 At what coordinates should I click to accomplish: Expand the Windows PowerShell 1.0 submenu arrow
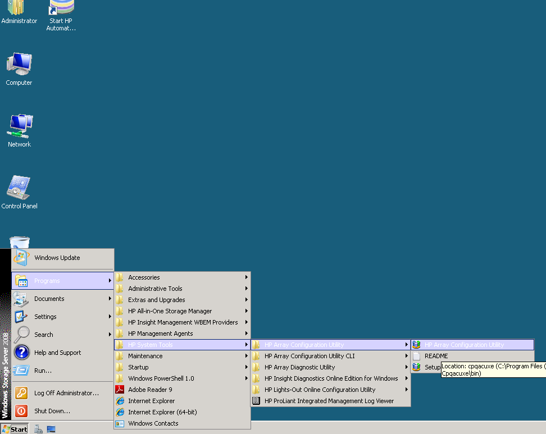point(246,378)
